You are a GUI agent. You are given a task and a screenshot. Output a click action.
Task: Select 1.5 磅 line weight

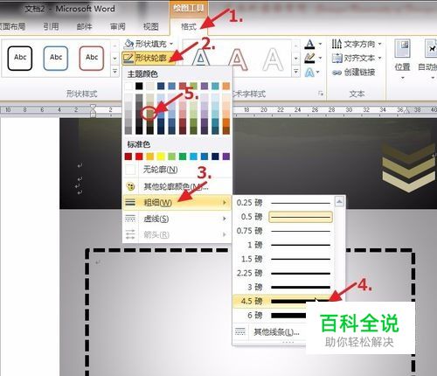coord(283,259)
